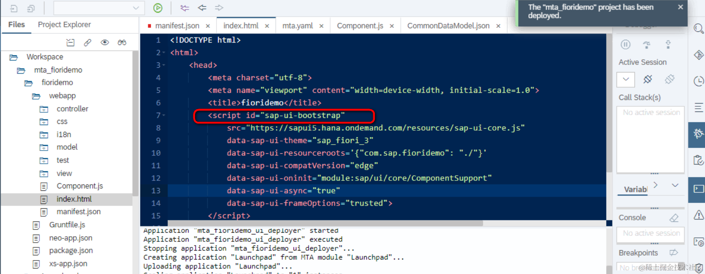Collapse the mta_fioridemo project folder
Screen dimensions: 705x274
[21, 70]
